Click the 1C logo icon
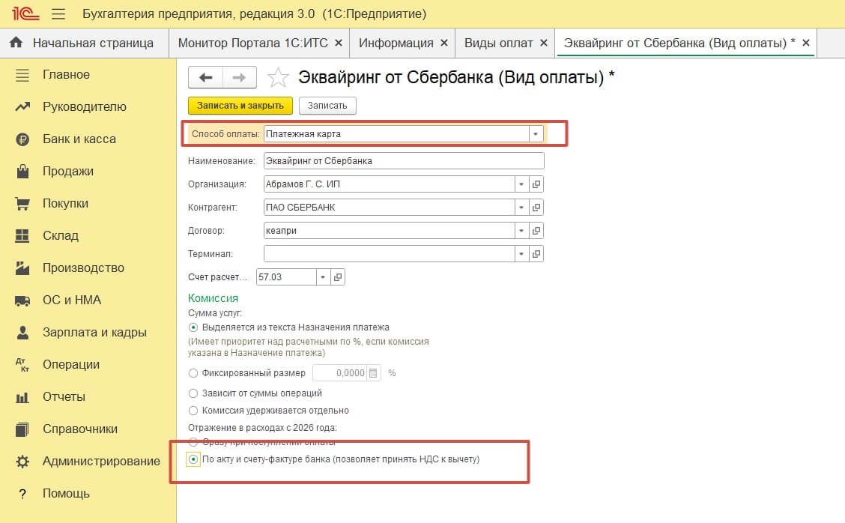845x523 pixels. tap(25, 13)
